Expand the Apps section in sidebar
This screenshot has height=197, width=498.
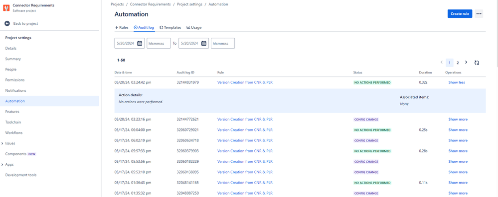(x=2, y=164)
